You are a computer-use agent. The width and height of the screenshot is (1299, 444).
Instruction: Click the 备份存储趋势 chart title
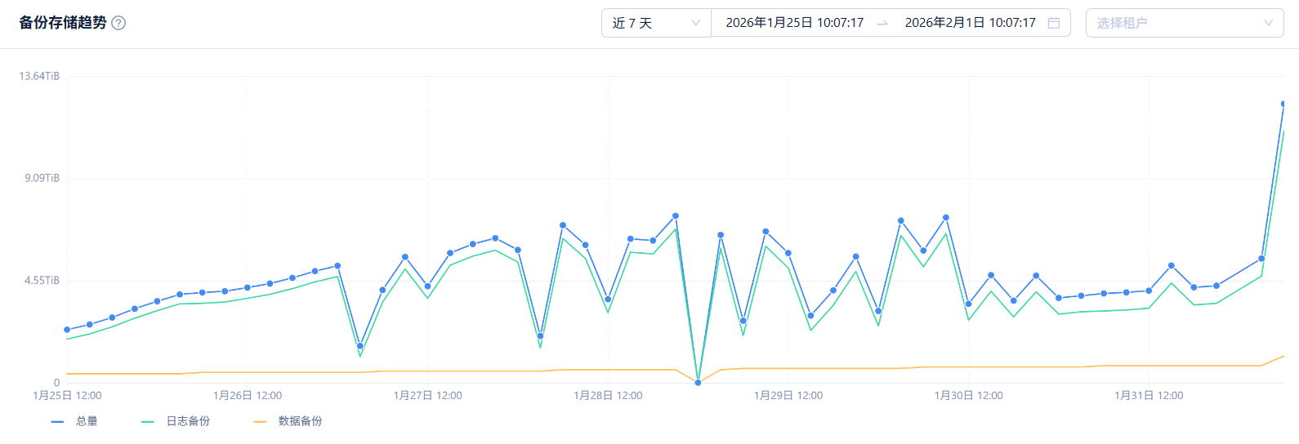(63, 23)
